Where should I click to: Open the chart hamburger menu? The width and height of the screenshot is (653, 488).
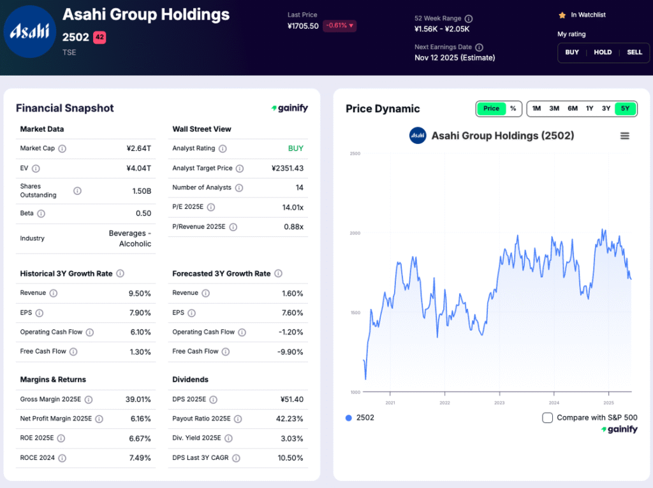click(x=624, y=136)
